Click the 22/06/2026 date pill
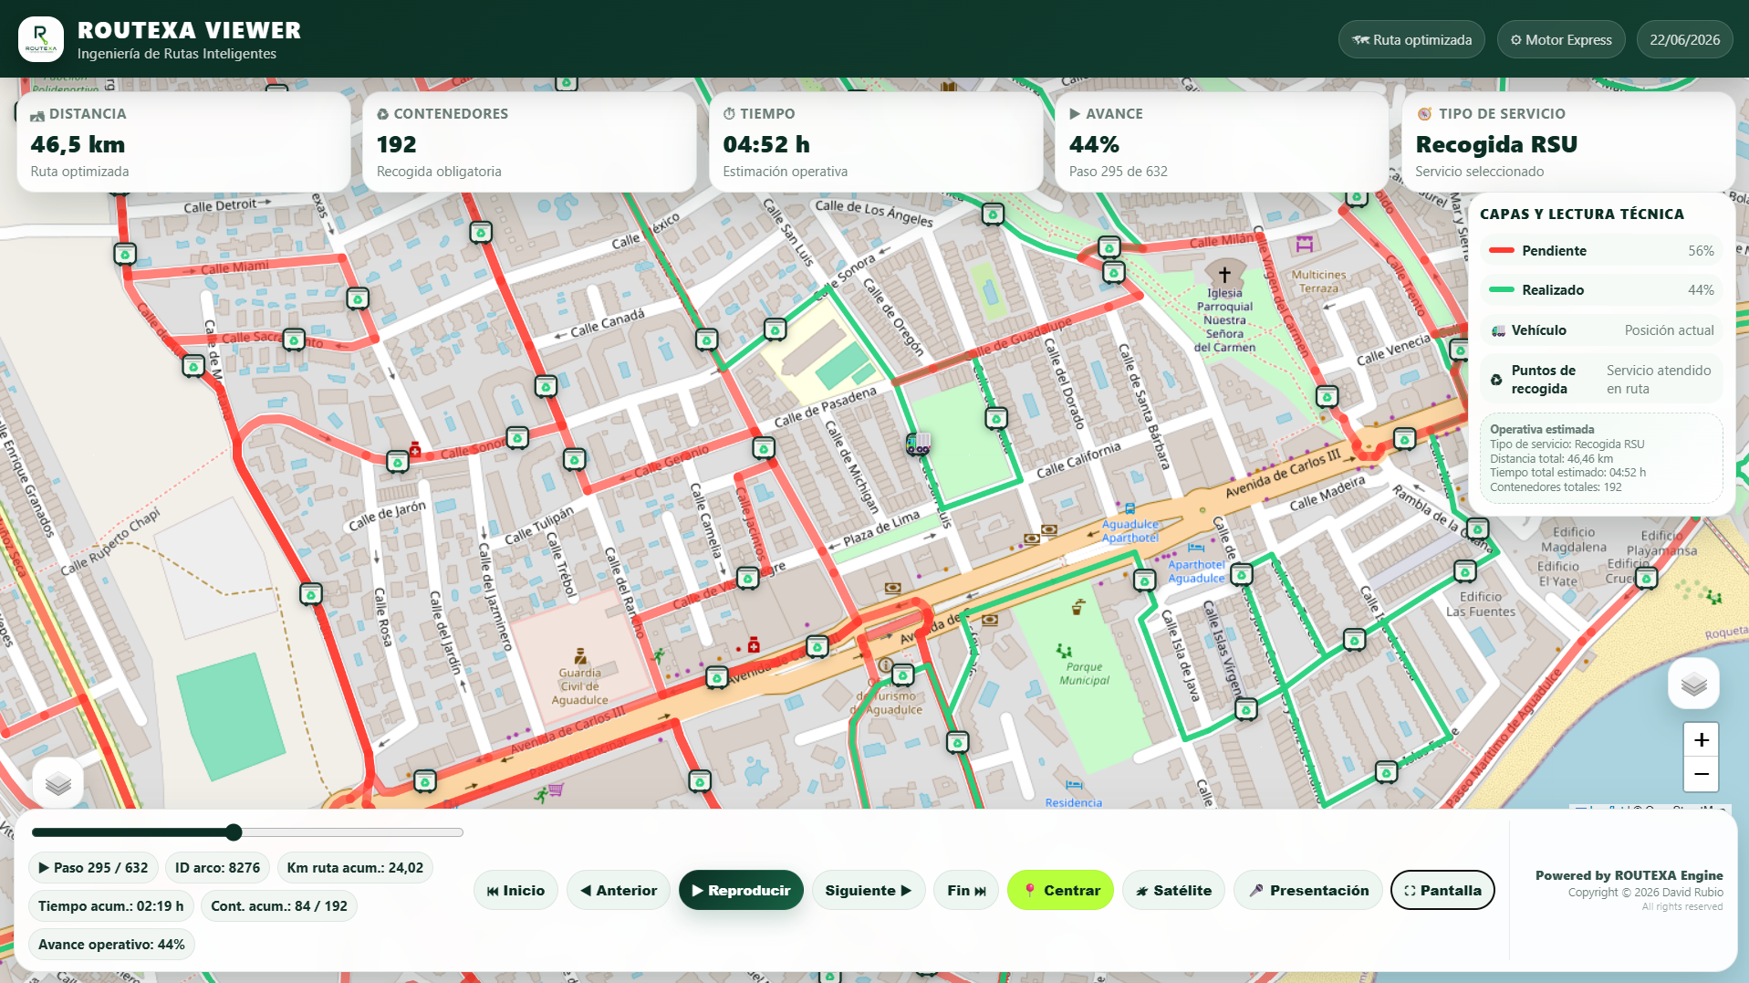The height and width of the screenshot is (983, 1749). (1684, 39)
